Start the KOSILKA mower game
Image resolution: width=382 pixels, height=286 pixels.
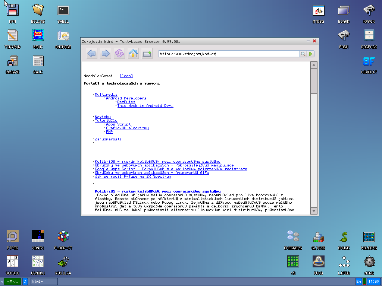(63, 265)
